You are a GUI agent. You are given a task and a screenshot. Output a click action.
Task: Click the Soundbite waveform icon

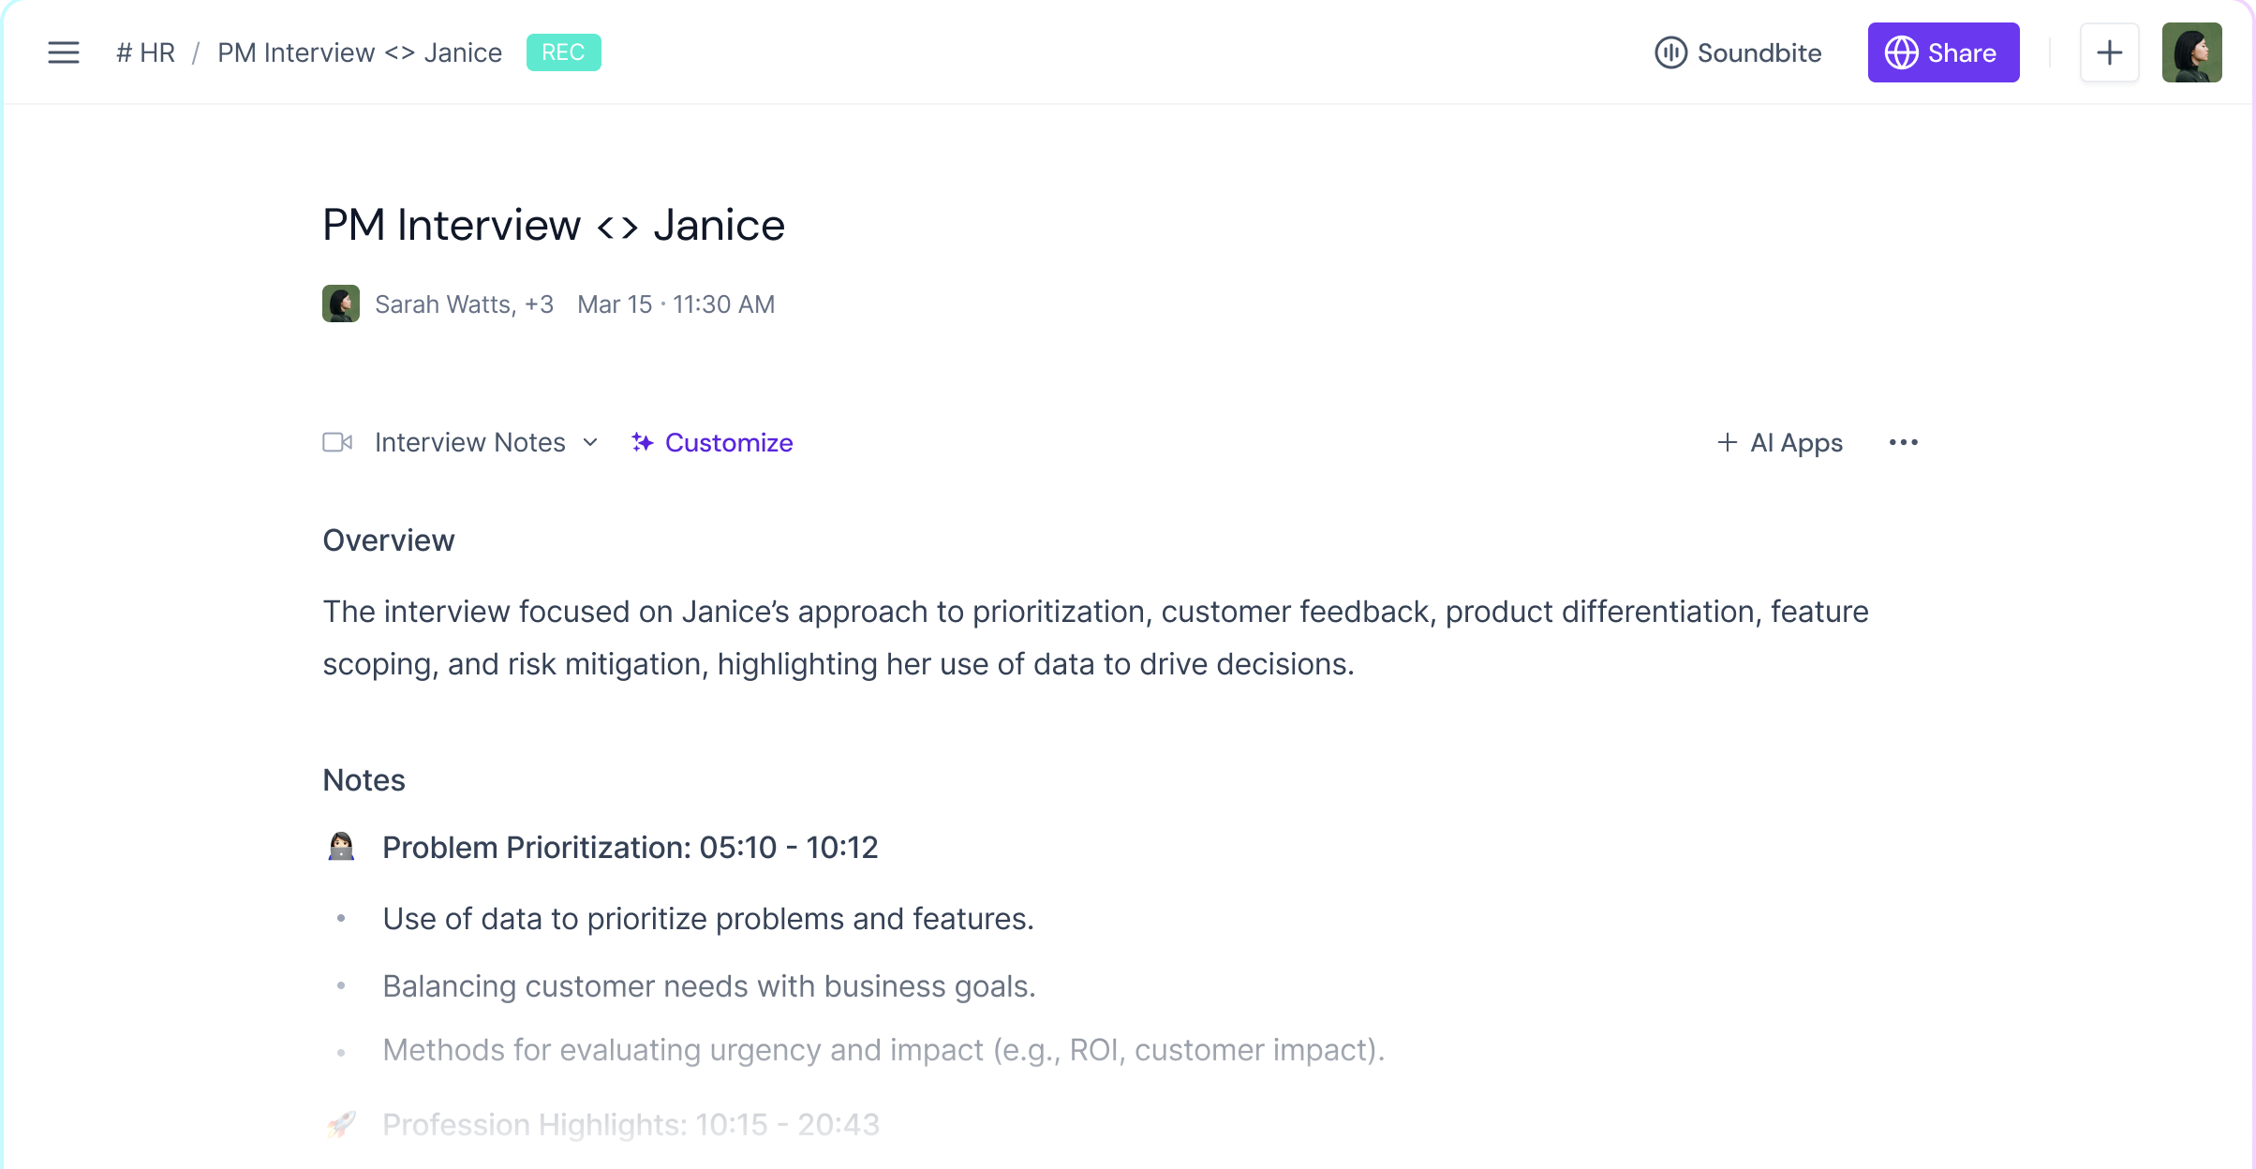pos(1673,52)
